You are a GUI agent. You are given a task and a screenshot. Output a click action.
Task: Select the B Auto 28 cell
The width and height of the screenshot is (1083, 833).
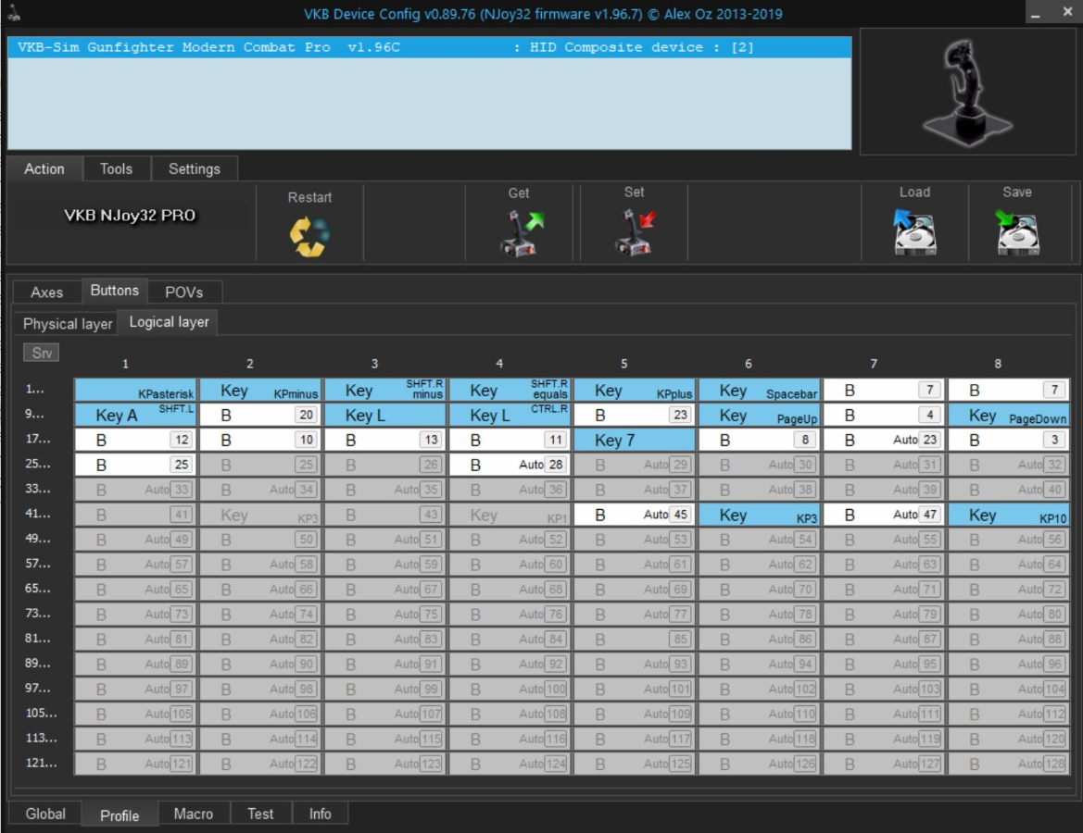510,465
